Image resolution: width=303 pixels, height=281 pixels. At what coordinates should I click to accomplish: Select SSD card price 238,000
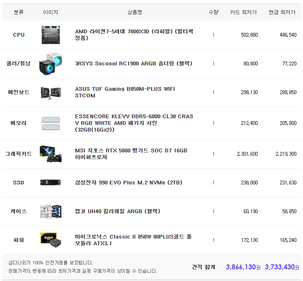pyautogui.click(x=249, y=183)
